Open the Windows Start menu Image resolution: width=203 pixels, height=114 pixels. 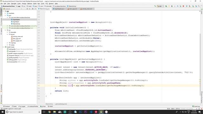(2, 112)
